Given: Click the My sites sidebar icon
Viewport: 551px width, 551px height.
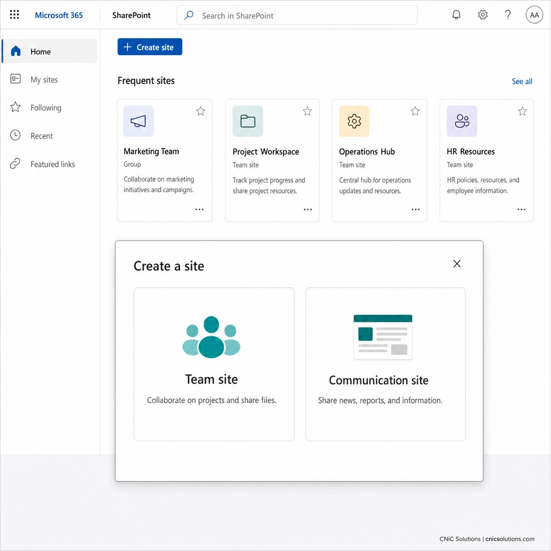Looking at the screenshot, I should coord(16,79).
